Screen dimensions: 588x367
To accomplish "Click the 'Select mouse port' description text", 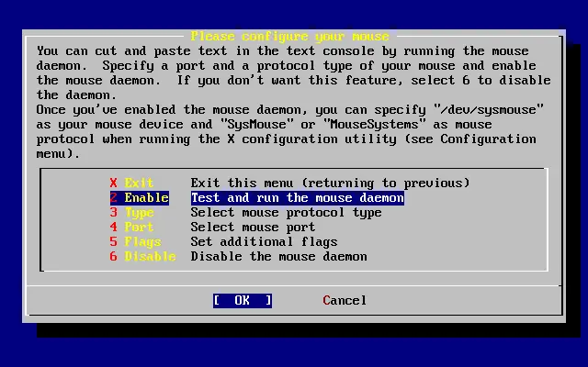I will point(253,228).
